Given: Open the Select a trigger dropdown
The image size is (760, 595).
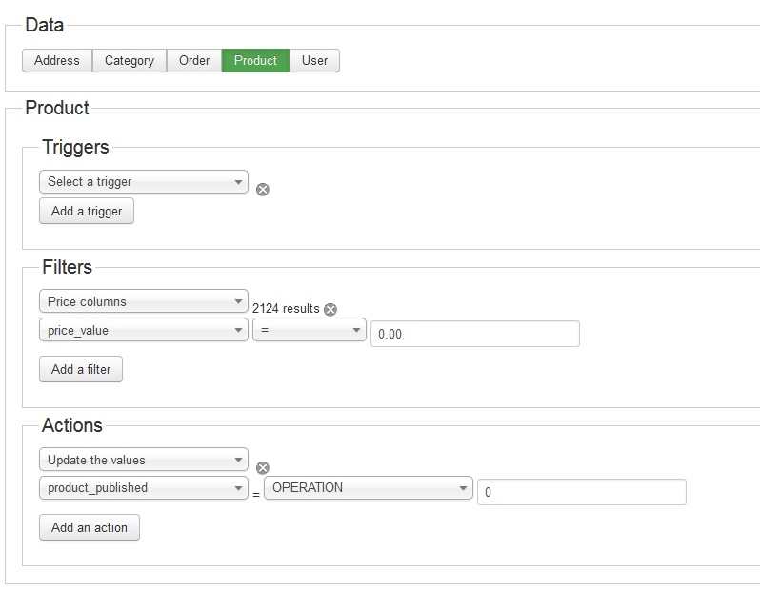Looking at the screenshot, I should pos(144,182).
